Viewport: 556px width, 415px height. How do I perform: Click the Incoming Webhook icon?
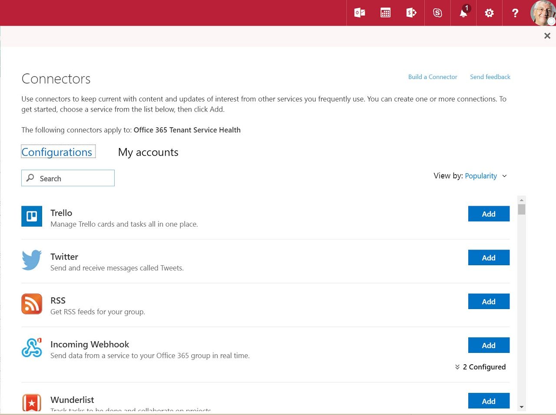pos(31,347)
